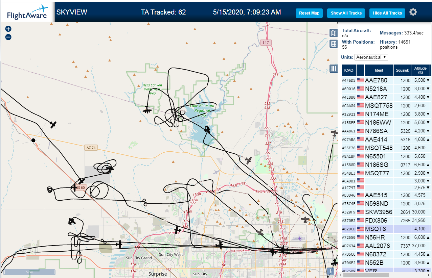Select the MSQT77 aircraft row

pyautogui.click(x=386, y=173)
